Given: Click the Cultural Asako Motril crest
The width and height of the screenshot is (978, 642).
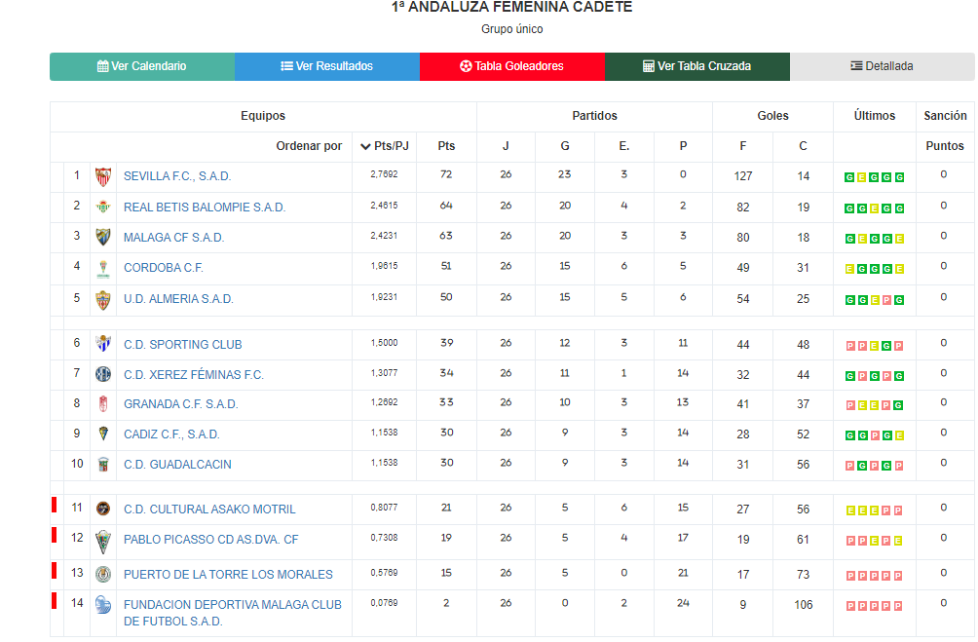Looking at the screenshot, I should click(x=103, y=509).
